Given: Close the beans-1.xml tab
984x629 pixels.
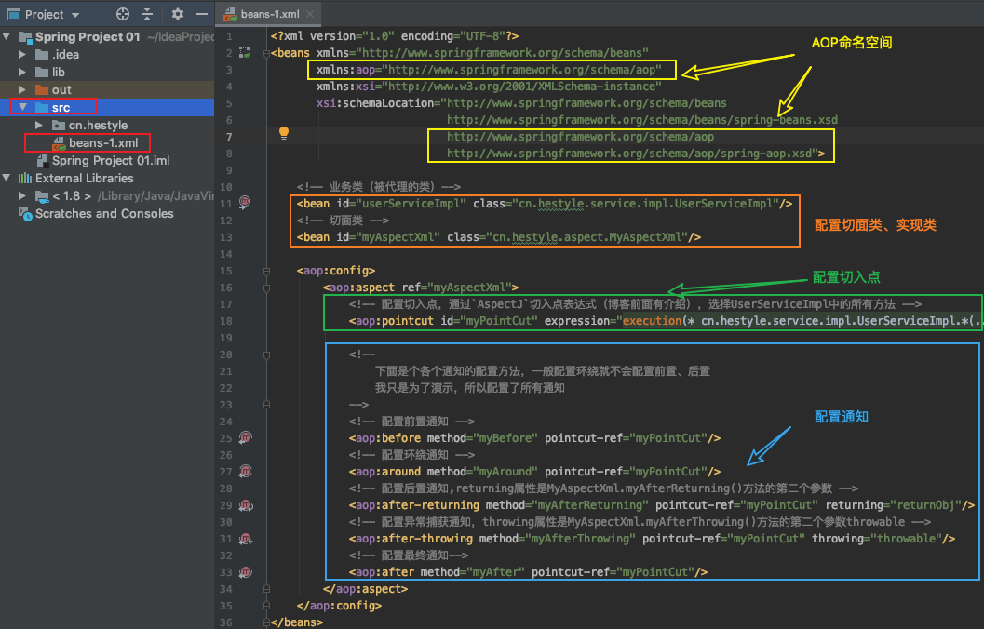Looking at the screenshot, I should point(310,15).
